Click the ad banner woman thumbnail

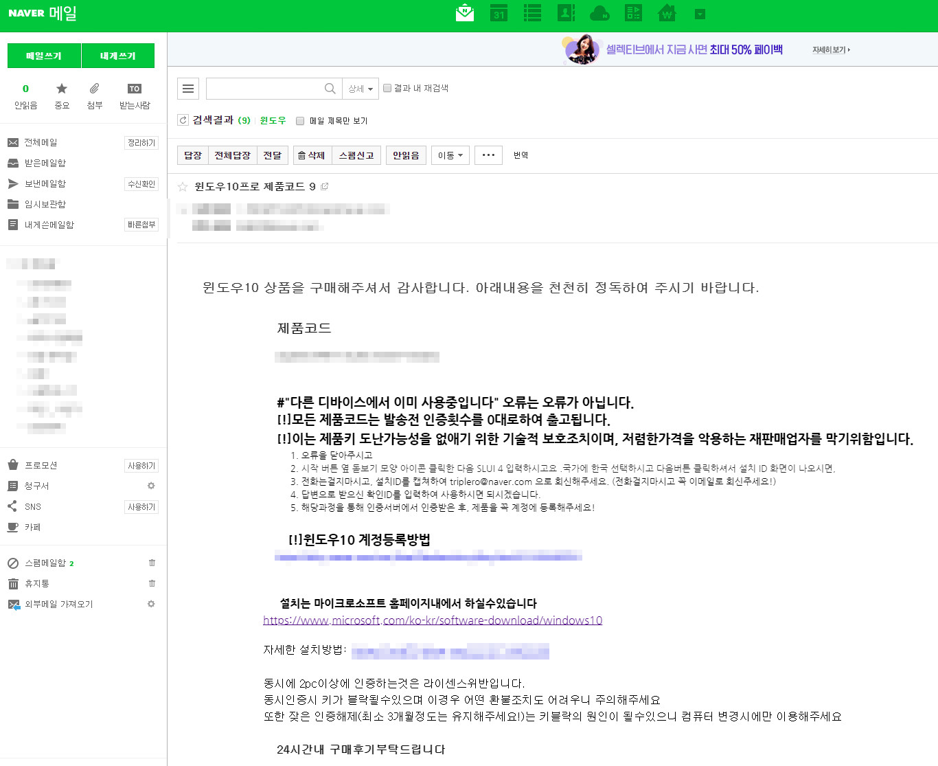[581, 49]
